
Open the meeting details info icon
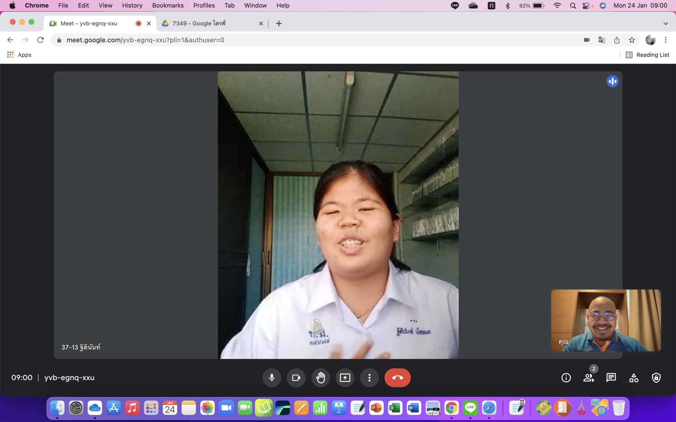566,377
